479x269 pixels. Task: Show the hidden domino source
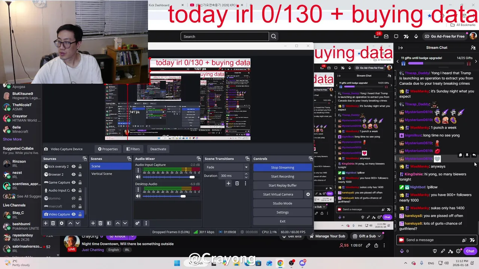73,198
